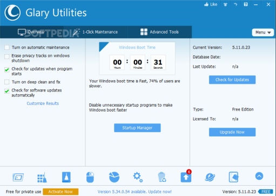Click the Windows Boot Time title

coord(137,48)
